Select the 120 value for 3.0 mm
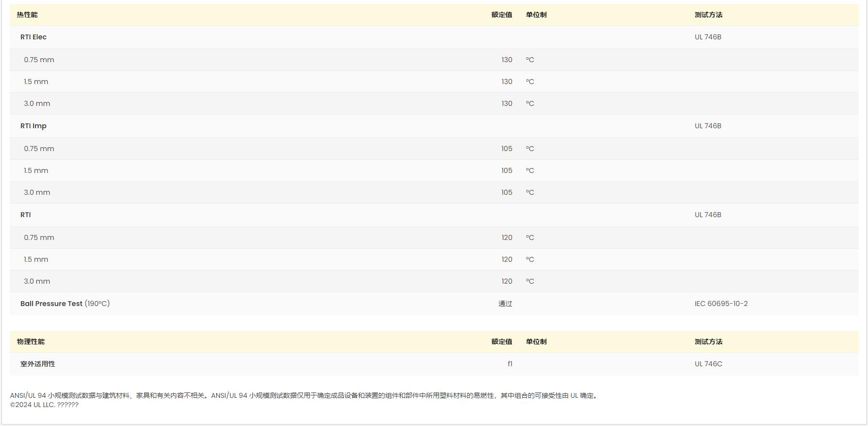Screen dimensions: 868x426 pyautogui.click(x=507, y=281)
